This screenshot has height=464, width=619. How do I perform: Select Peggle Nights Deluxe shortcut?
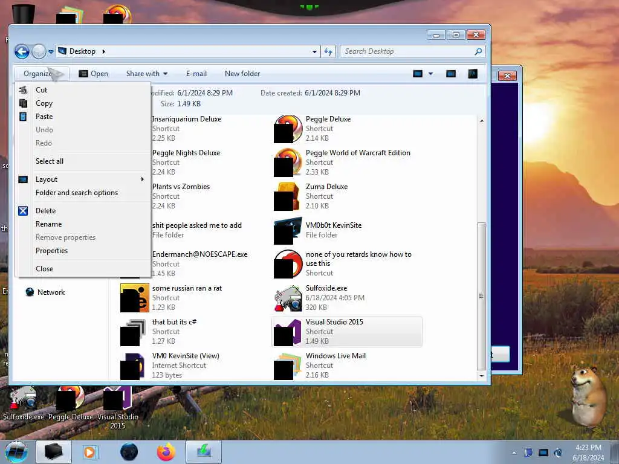point(186,163)
